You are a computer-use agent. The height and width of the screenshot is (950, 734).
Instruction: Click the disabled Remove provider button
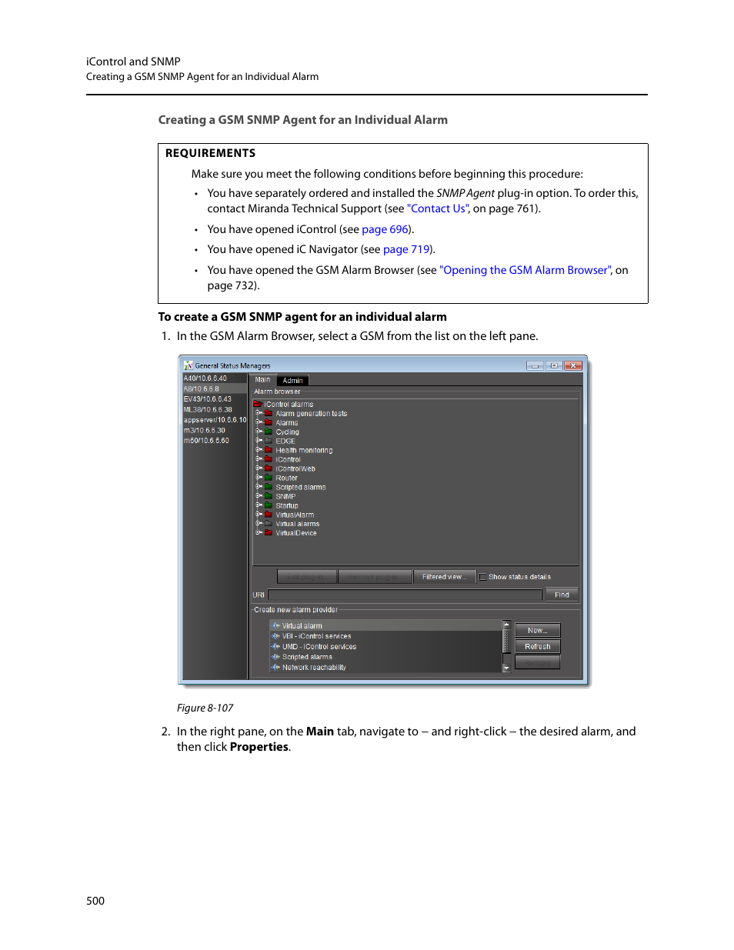click(537, 662)
